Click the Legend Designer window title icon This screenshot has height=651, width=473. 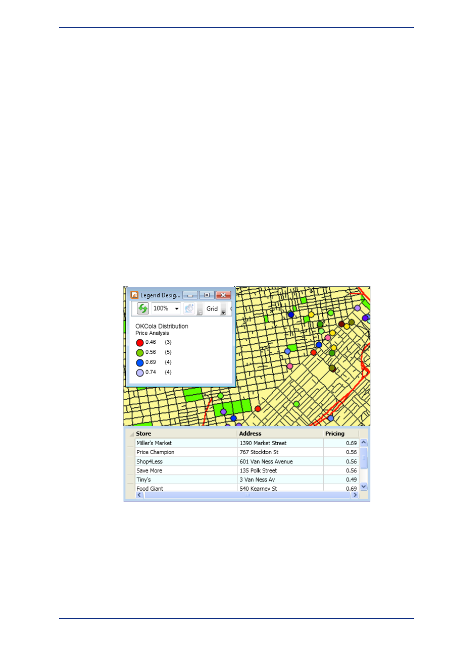[134, 295]
